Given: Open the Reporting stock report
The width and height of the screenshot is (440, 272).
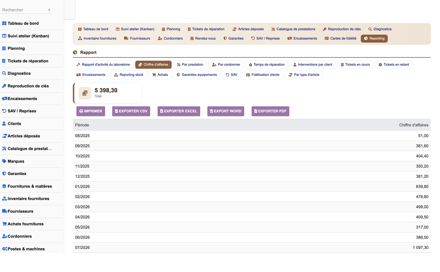Looking at the screenshot, I should click(x=129, y=75).
